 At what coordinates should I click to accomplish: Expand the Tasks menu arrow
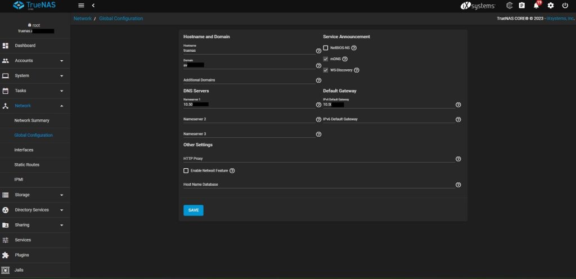[x=62, y=91]
